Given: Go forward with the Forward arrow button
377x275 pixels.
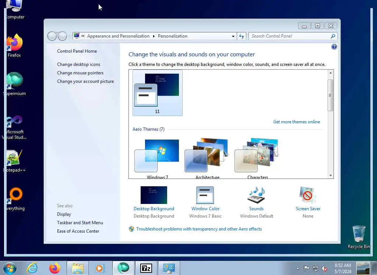Looking at the screenshot, I should tap(62, 36).
